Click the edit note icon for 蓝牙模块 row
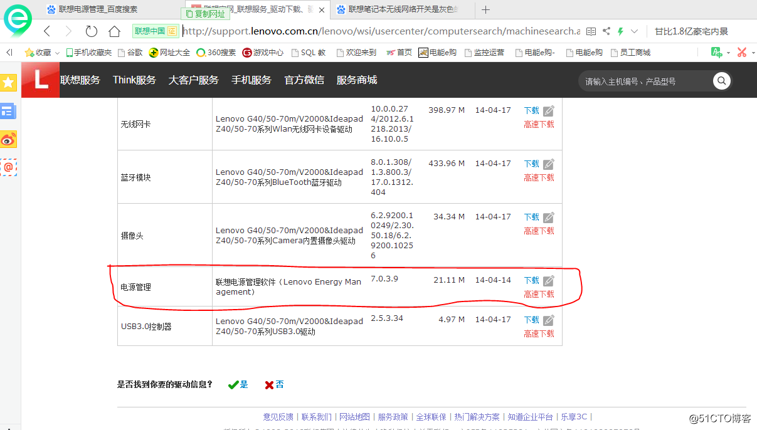Screen dimensions: 757x430 click(549, 164)
